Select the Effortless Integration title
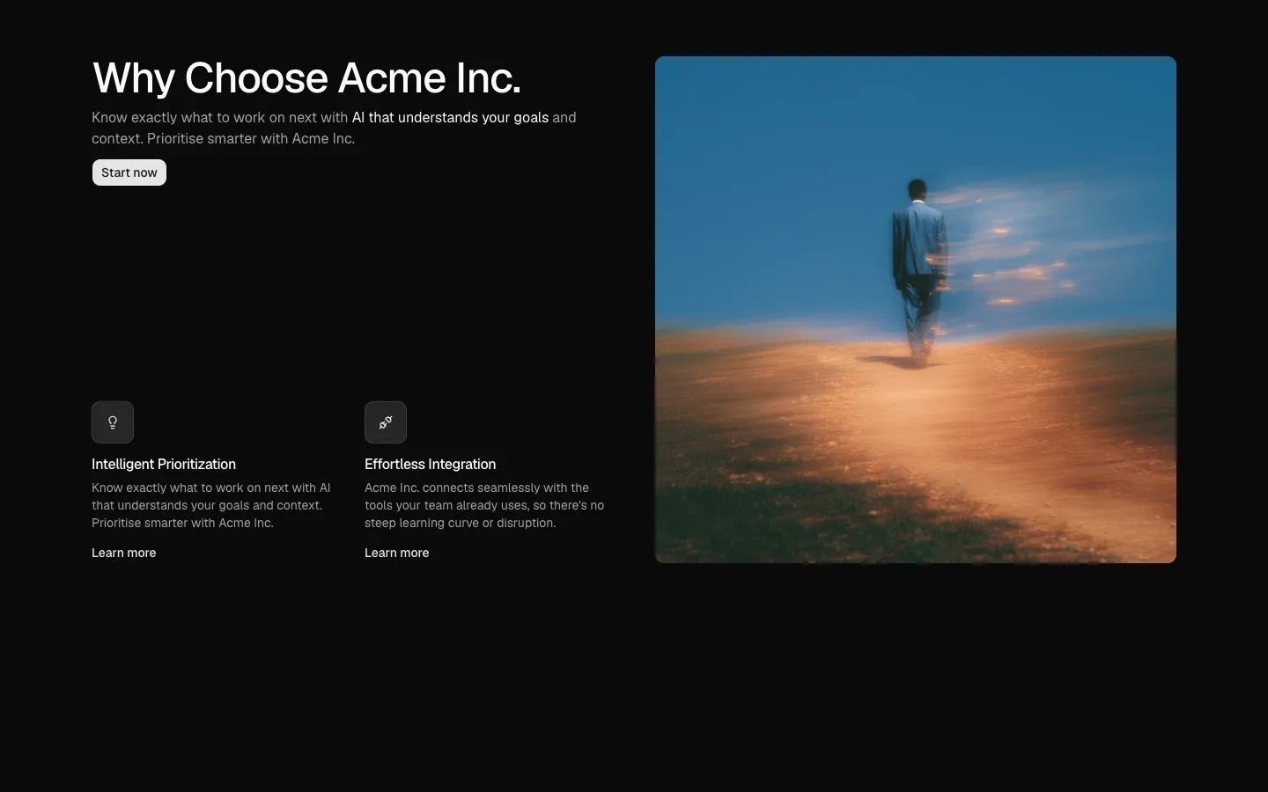The image size is (1268, 792). pyautogui.click(x=431, y=464)
